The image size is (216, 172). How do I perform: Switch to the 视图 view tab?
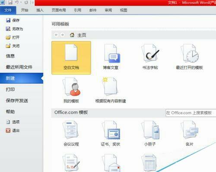click(x=124, y=10)
